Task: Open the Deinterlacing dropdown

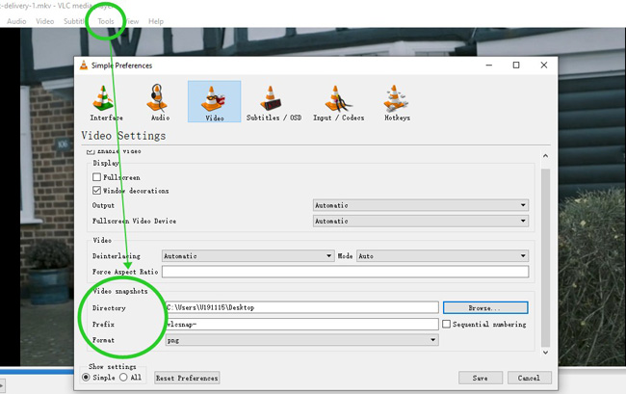Action: 248,256
